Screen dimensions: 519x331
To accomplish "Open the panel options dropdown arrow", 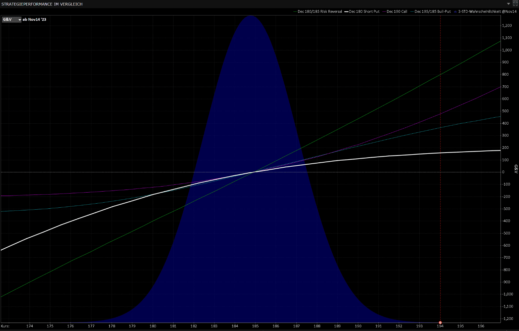I will click(508, 4).
